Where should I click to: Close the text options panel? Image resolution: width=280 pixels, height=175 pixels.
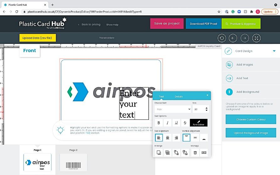click(207, 95)
